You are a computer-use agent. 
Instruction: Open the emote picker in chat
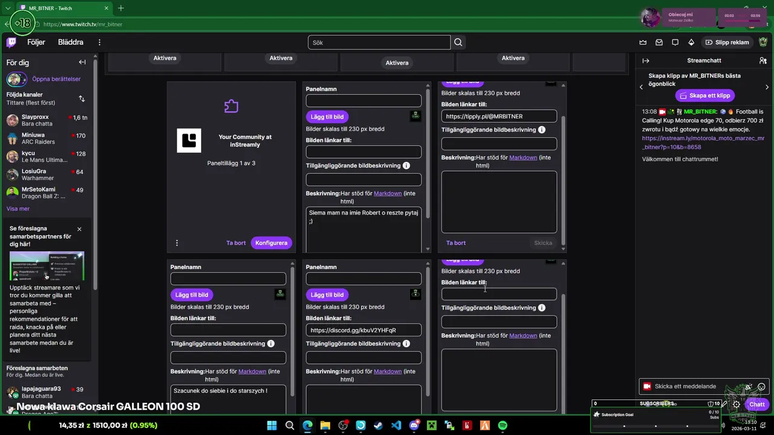[x=761, y=387]
